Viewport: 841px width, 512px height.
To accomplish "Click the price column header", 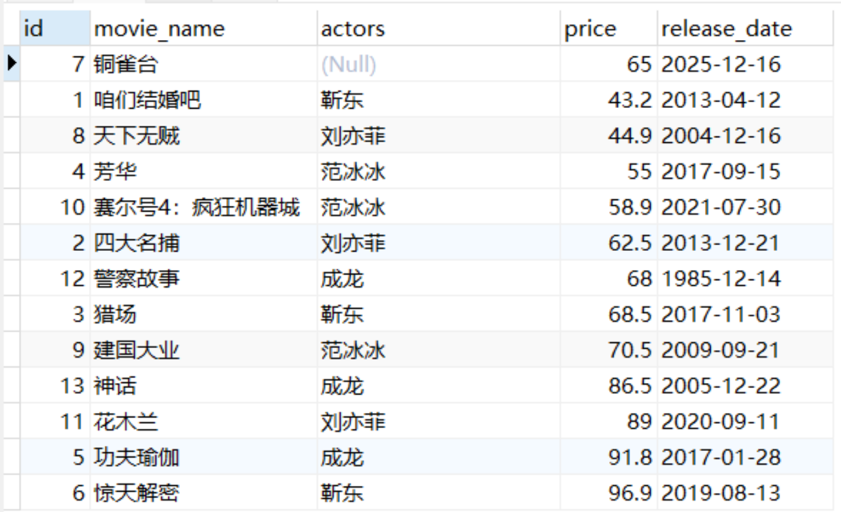I will 609,29.
